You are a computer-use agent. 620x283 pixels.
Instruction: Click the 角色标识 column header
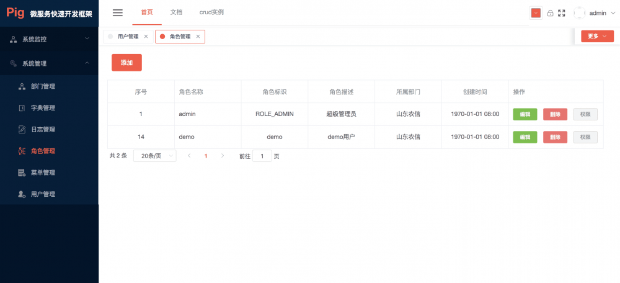(x=275, y=92)
